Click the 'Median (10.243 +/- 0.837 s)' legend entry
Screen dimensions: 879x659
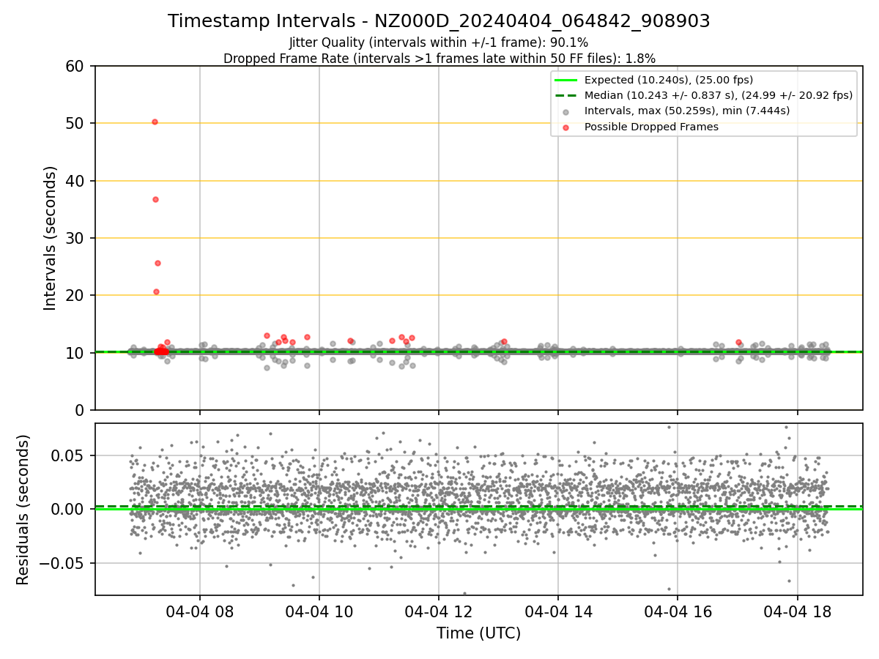[719, 95]
